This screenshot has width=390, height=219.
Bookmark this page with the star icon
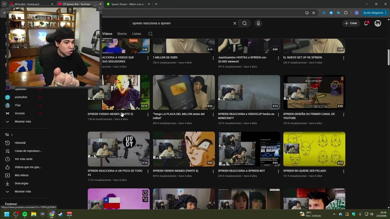point(314,13)
